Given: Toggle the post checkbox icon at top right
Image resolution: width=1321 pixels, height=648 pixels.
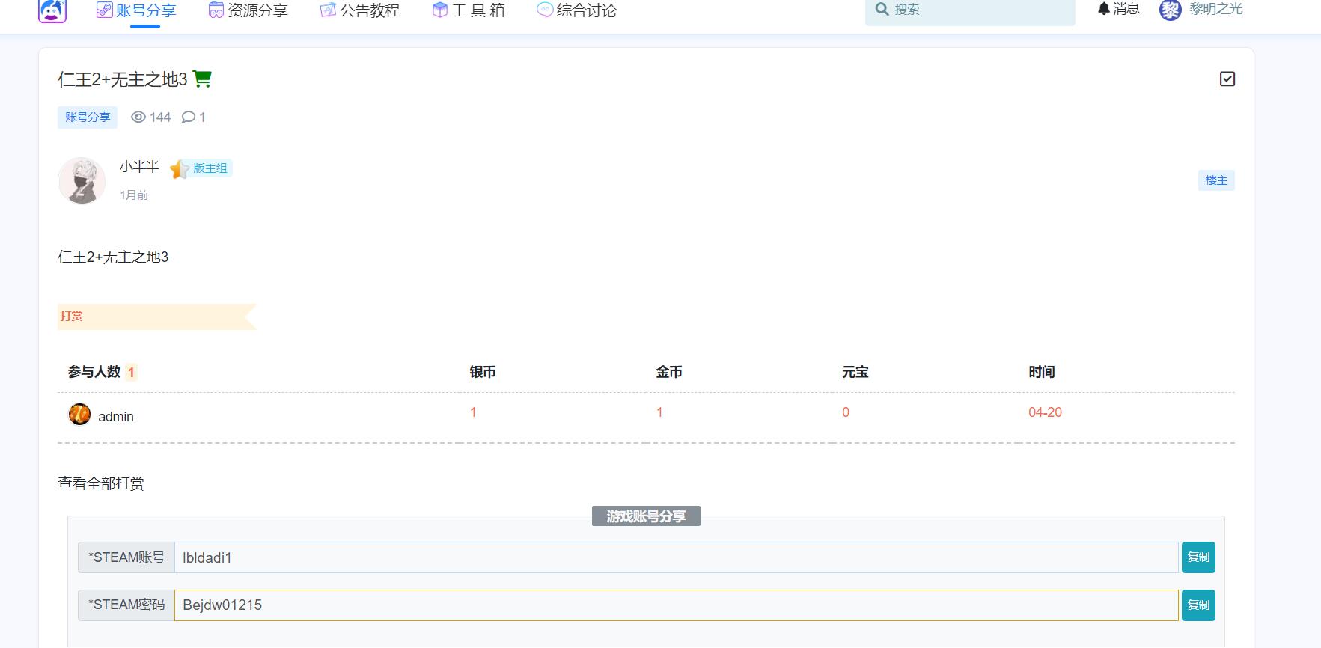Looking at the screenshot, I should [1227, 79].
